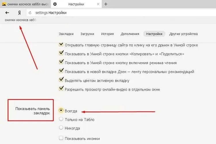Select the Всегда radio button

(61, 110)
